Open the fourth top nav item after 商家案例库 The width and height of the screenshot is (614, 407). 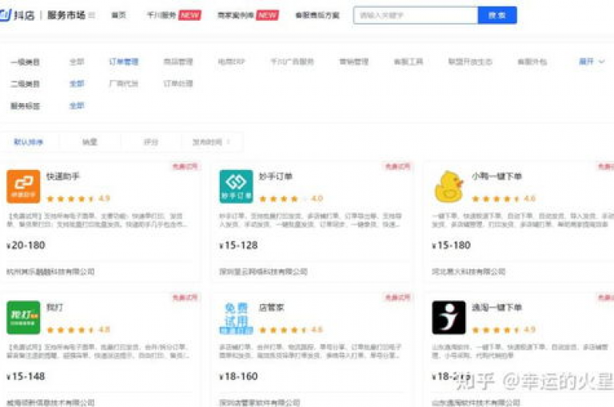tap(317, 15)
